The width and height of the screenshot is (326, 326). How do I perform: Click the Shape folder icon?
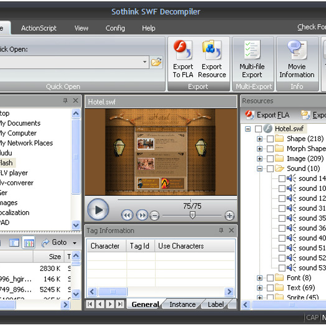click(279, 139)
